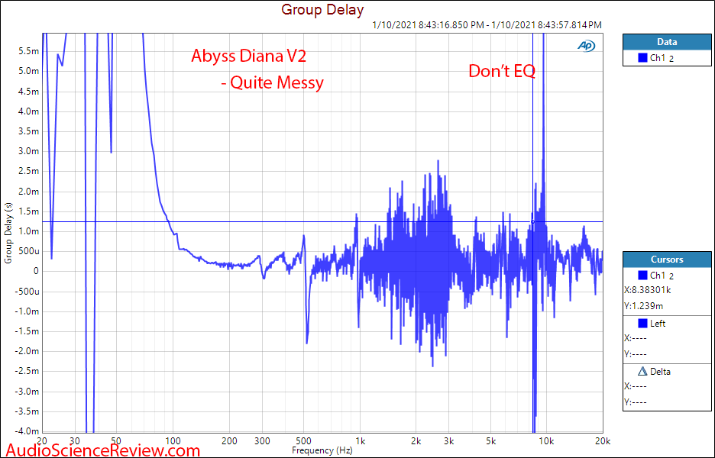Image resolution: width=715 pixels, height=458 pixels.
Task: Click the cursor marker on the trace
Action: click(532, 222)
